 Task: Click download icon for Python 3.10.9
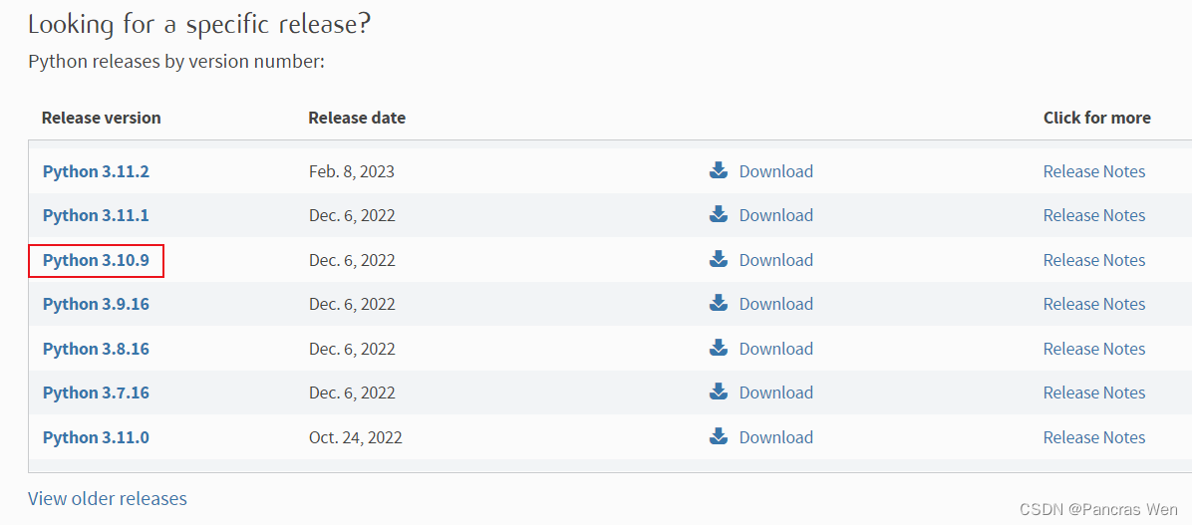point(719,259)
